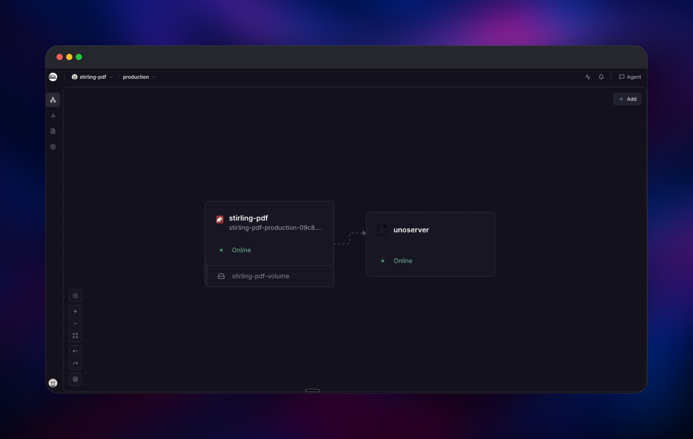Click the yellow minimize window button
The image size is (693, 439).
tap(69, 57)
